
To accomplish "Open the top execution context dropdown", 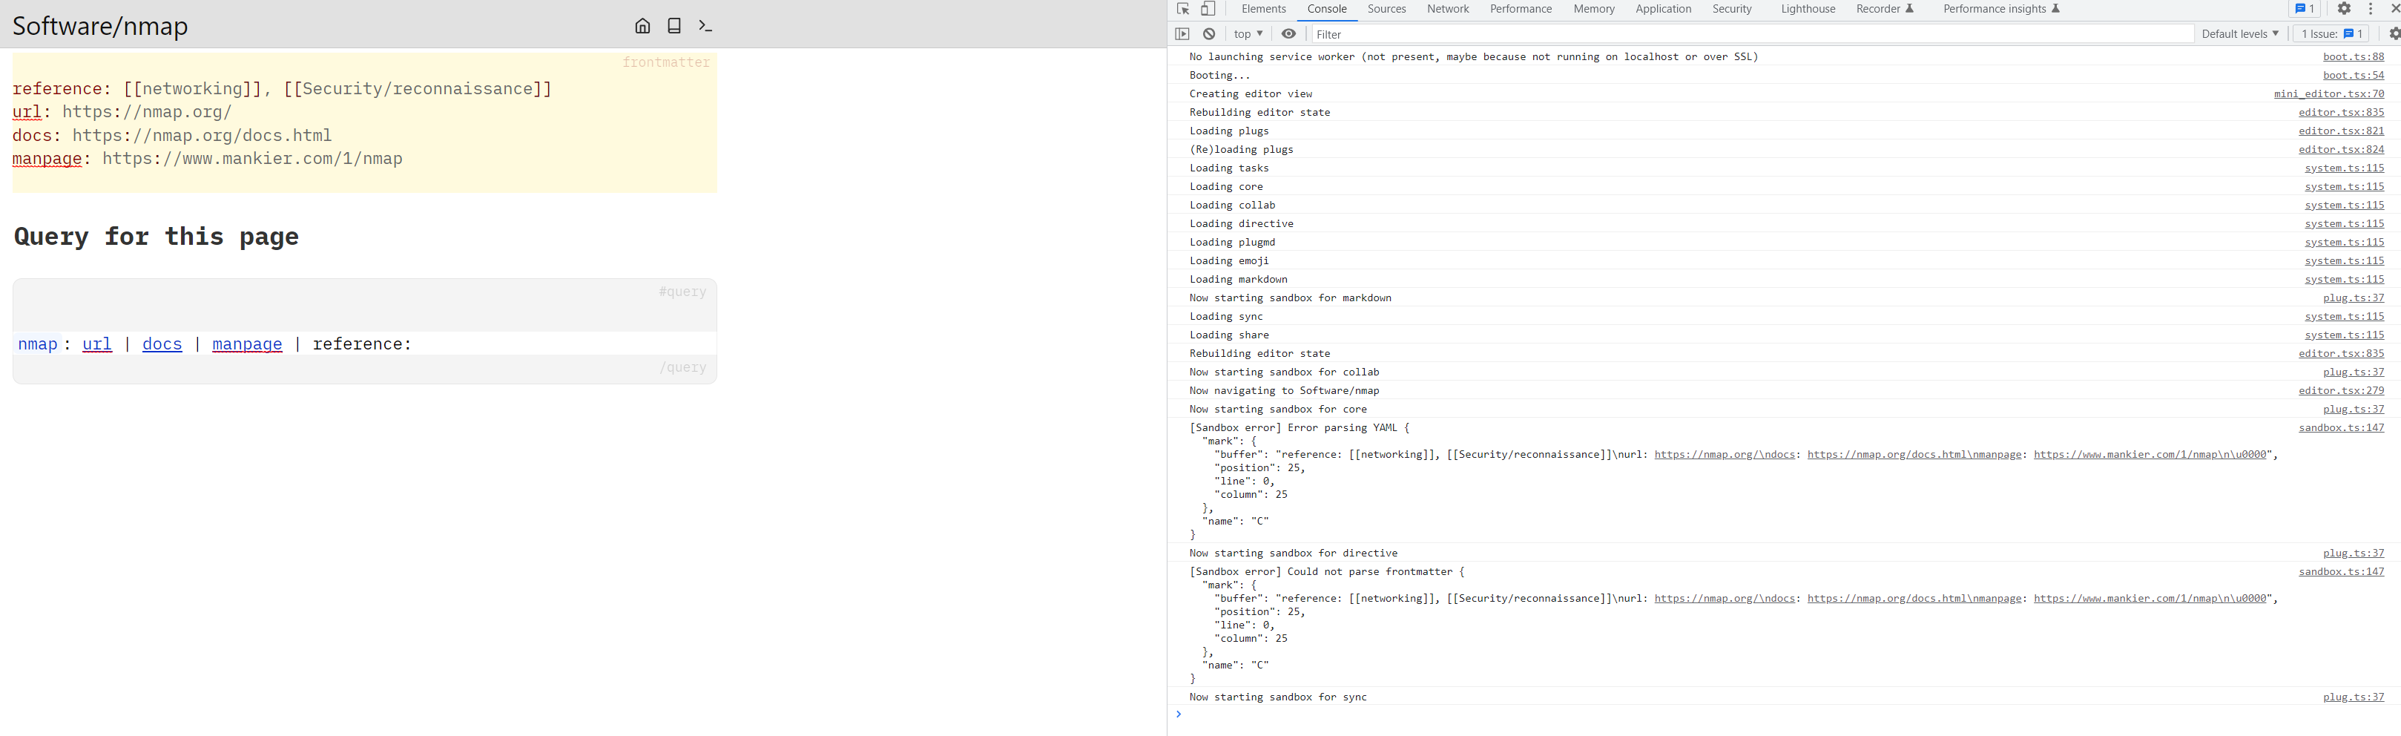I will click(1248, 33).
